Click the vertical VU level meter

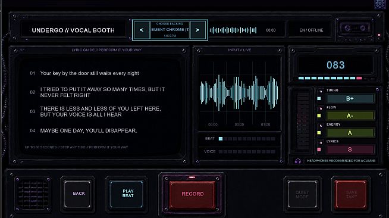coord(302,121)
